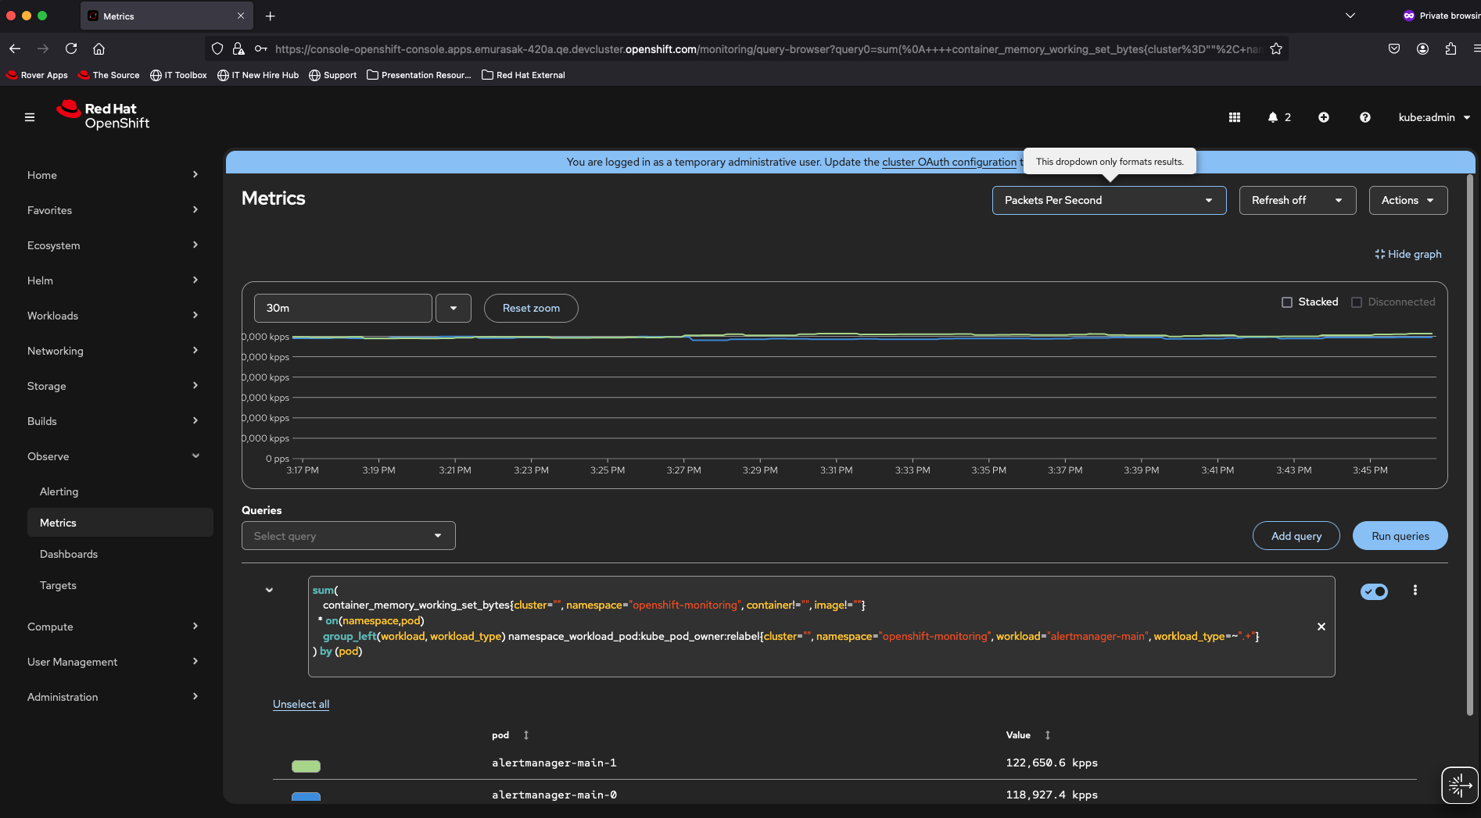Click the Unselect all link
The image size is (1481, 818).
(x=301, y=704)
